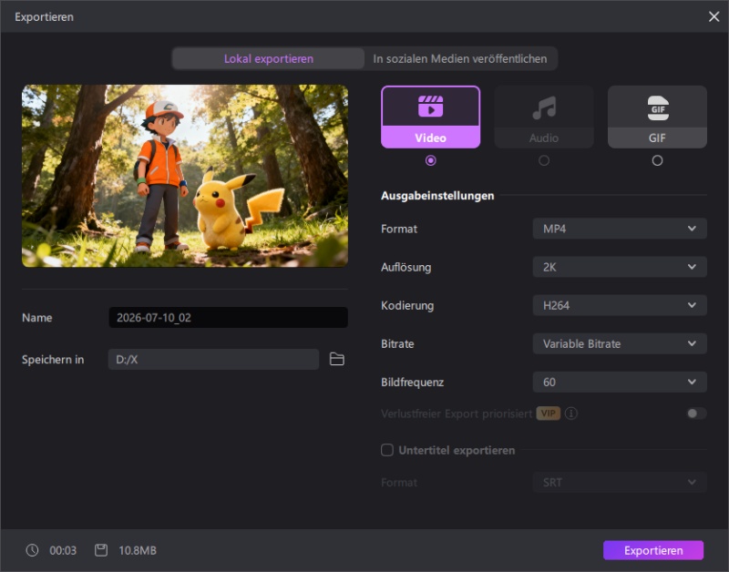Screen dimensions: 729x572
Task: Open the Auflösung dropdown showing 2K
Action: click(x=620, y=267)
